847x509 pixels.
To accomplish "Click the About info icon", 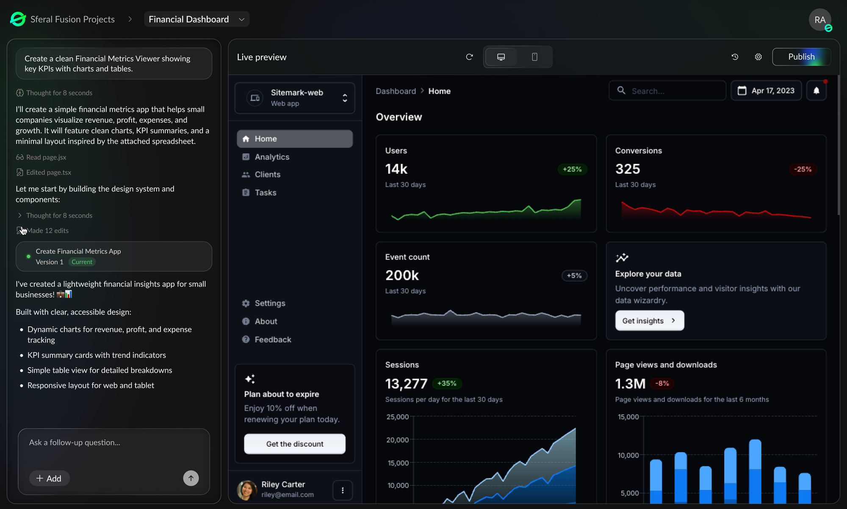I will click(246, 321).
